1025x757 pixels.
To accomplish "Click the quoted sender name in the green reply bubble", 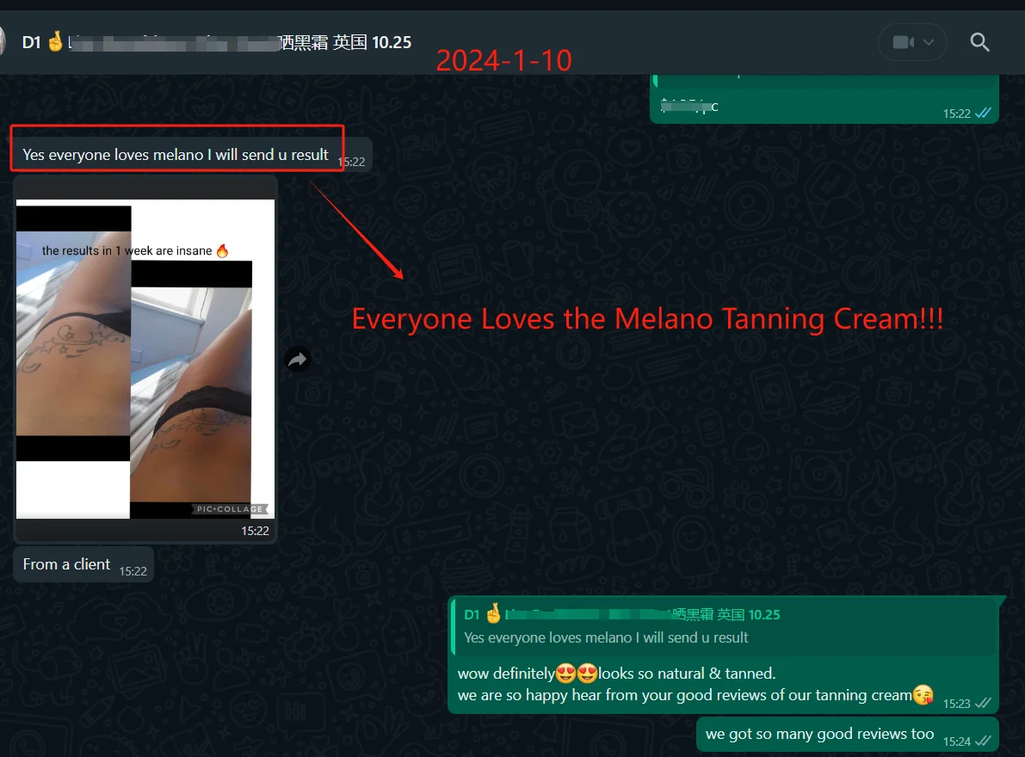I will click(x=621, y=614).
